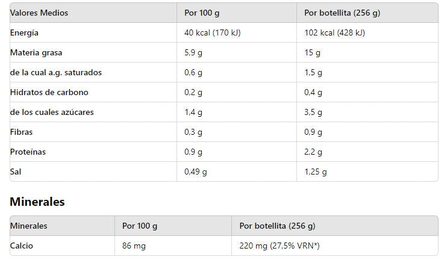Click the "Hidratos de carbono" row label

click(x=49, y=92)
